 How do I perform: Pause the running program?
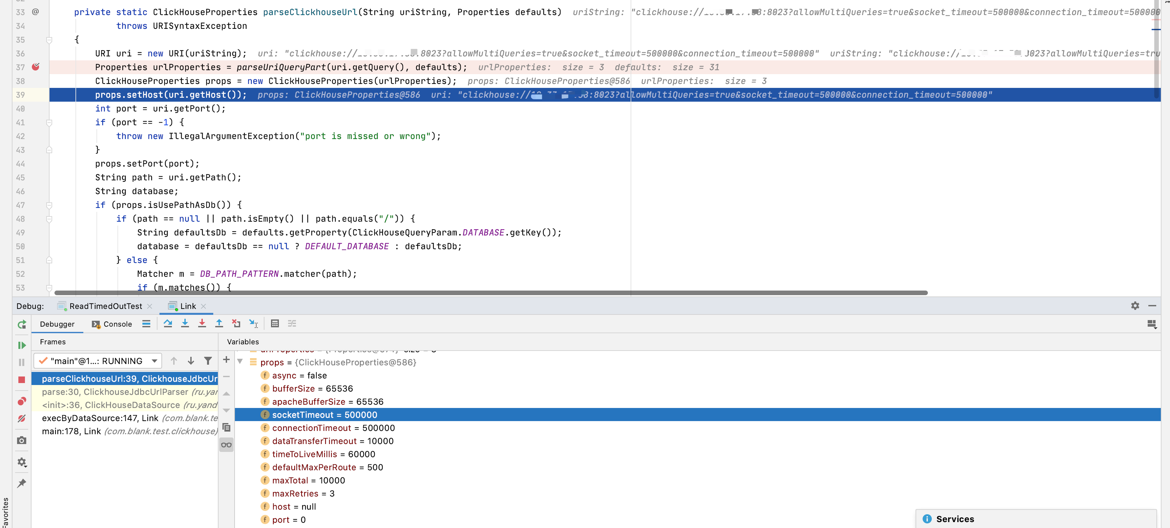coord(22,362)
